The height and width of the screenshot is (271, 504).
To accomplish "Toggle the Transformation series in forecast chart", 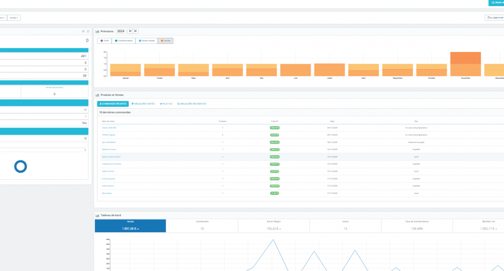I will (x=123, y=41).
